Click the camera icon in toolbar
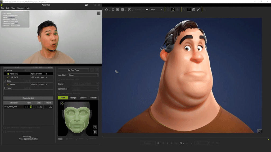The height and width of the screenshot is (152, 271). tap(147, 9)
